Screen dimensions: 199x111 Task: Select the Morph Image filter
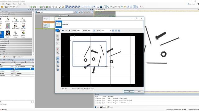point(16,27)
